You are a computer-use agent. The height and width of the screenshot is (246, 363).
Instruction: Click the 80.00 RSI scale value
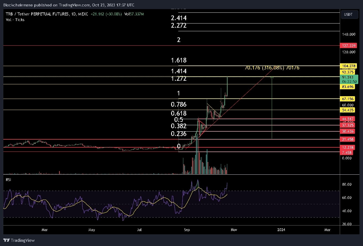[x=347, y=185]
